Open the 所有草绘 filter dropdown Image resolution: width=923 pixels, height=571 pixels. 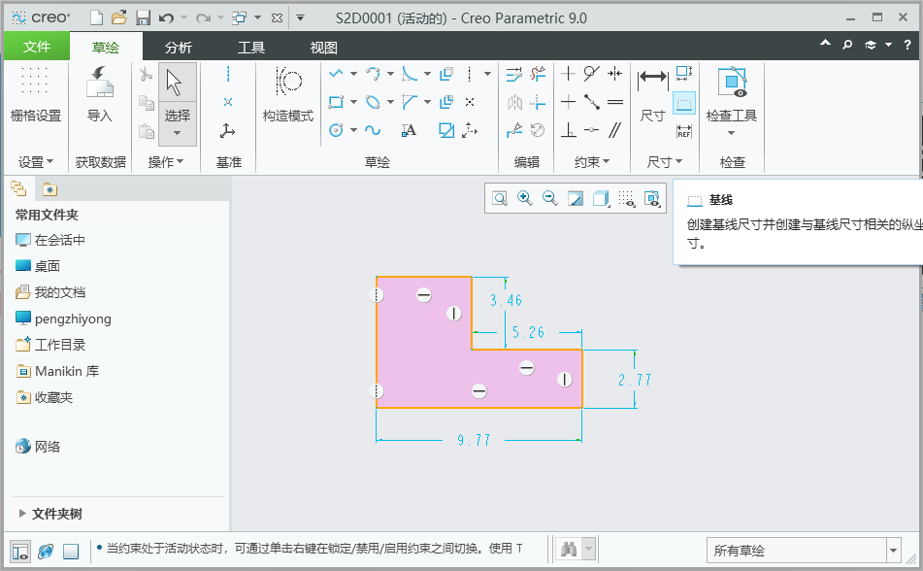[892, 550]
